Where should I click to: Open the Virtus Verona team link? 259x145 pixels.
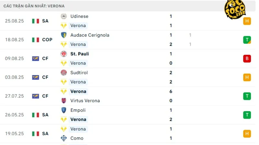click(85, 101)
